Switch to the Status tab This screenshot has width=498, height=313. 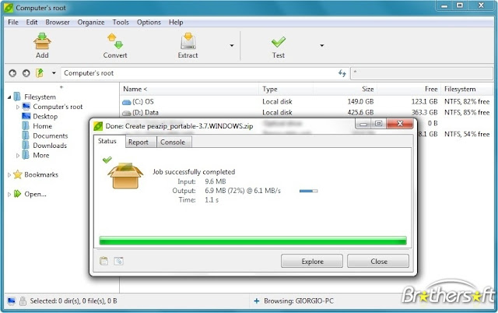[x=107, y=141]
